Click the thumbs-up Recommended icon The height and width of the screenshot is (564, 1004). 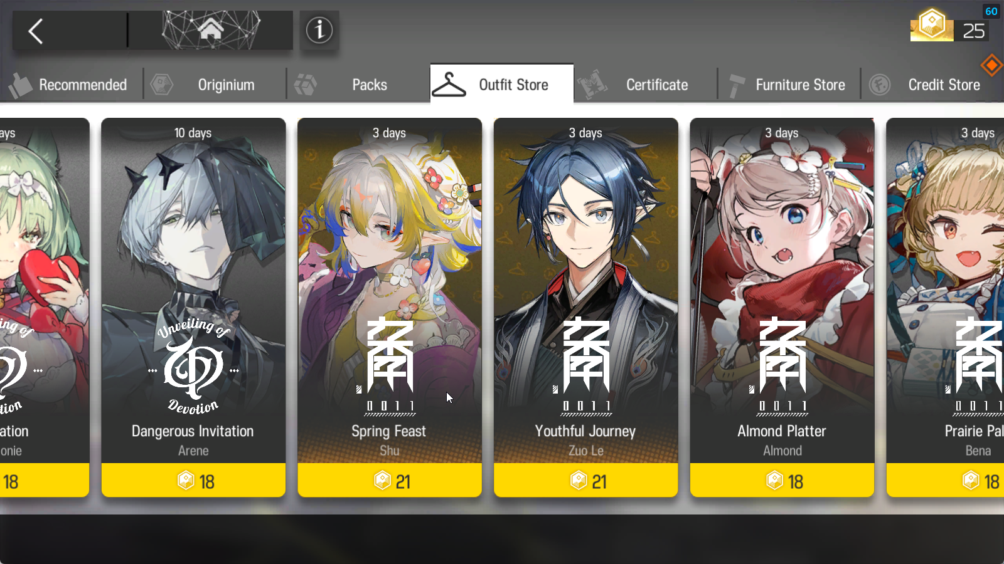20,85
